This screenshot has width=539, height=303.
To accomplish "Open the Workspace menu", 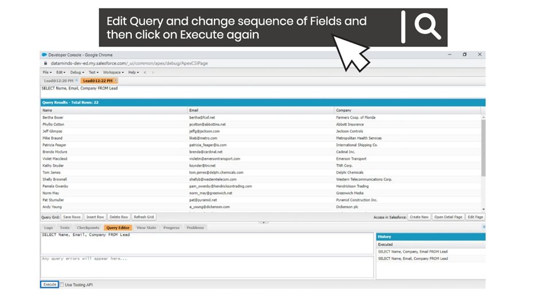I will (114, 73).
